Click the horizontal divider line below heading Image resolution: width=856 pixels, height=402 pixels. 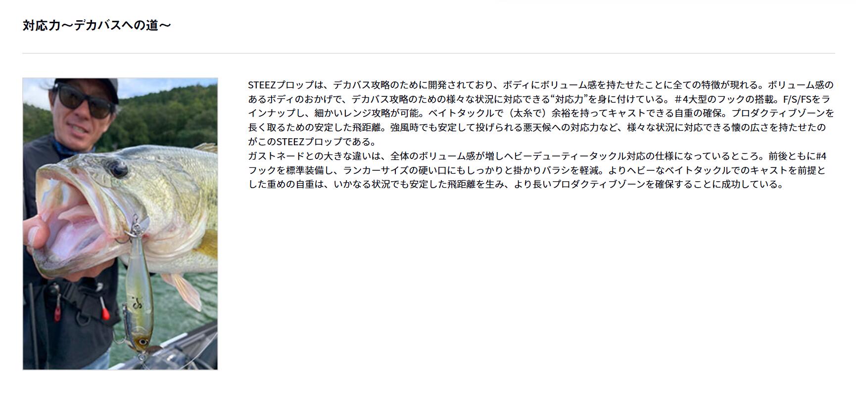point(428,53)
